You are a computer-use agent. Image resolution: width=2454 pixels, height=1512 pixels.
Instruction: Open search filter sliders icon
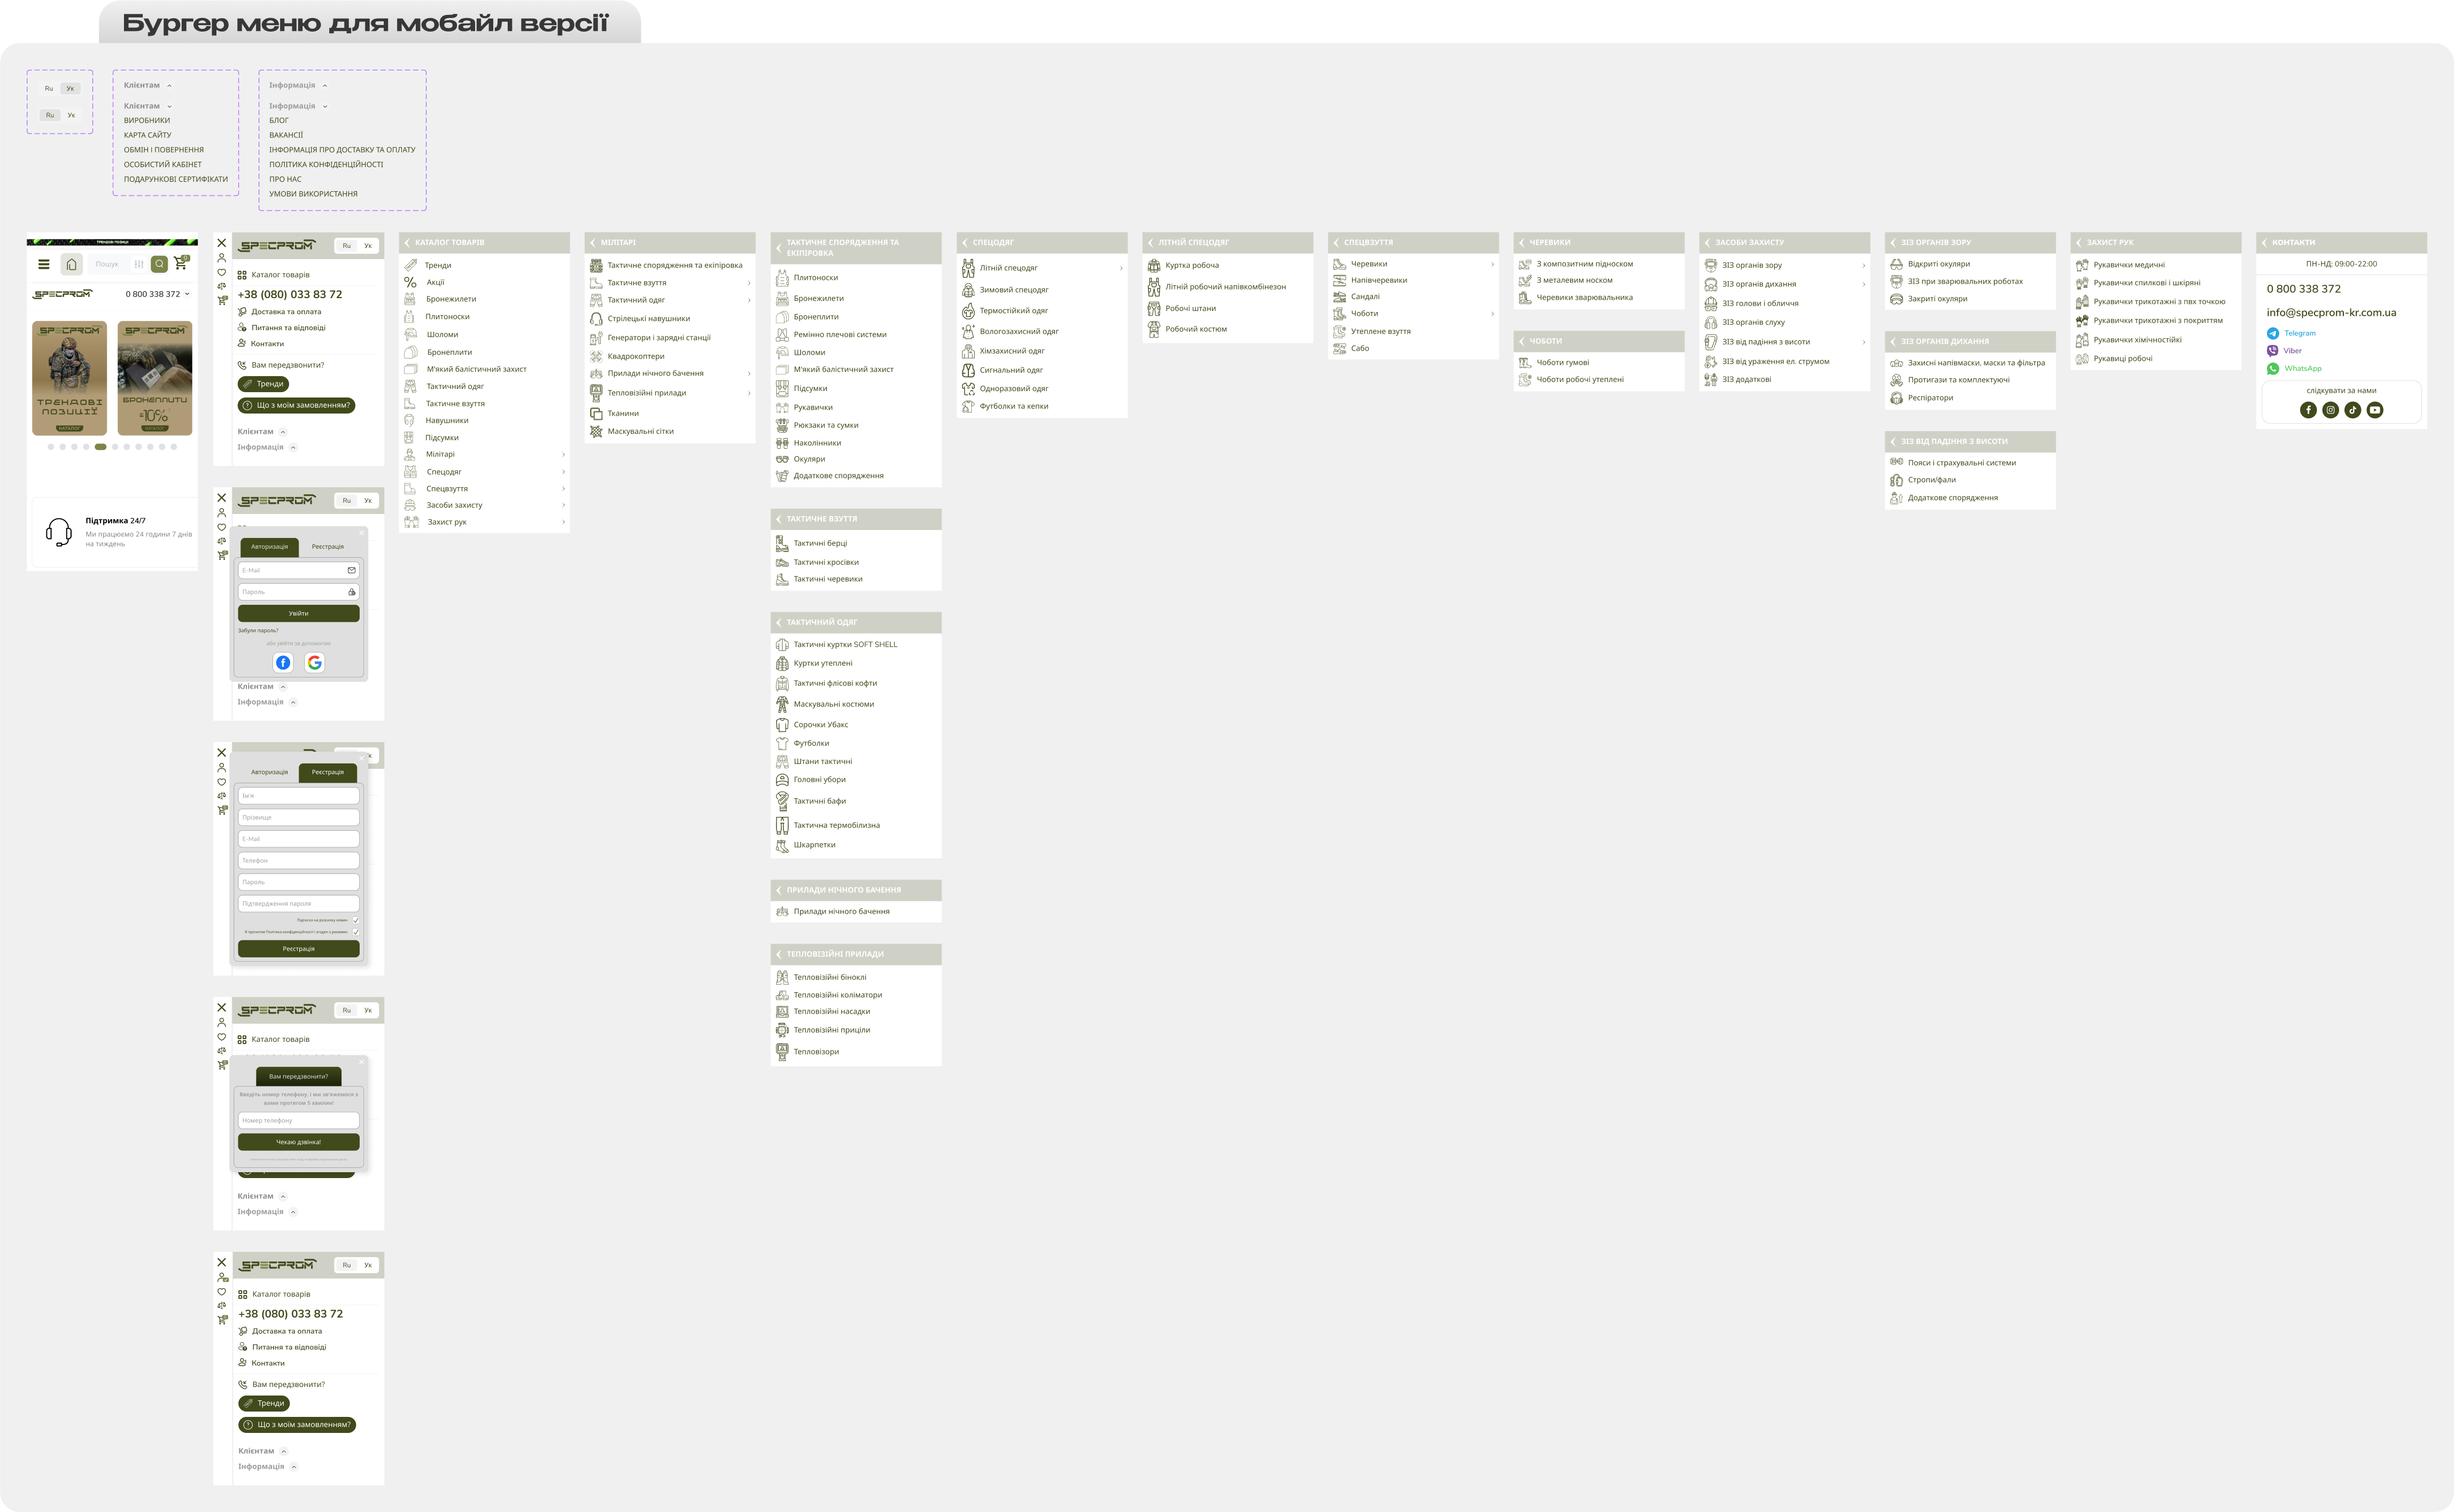point(138,264)
